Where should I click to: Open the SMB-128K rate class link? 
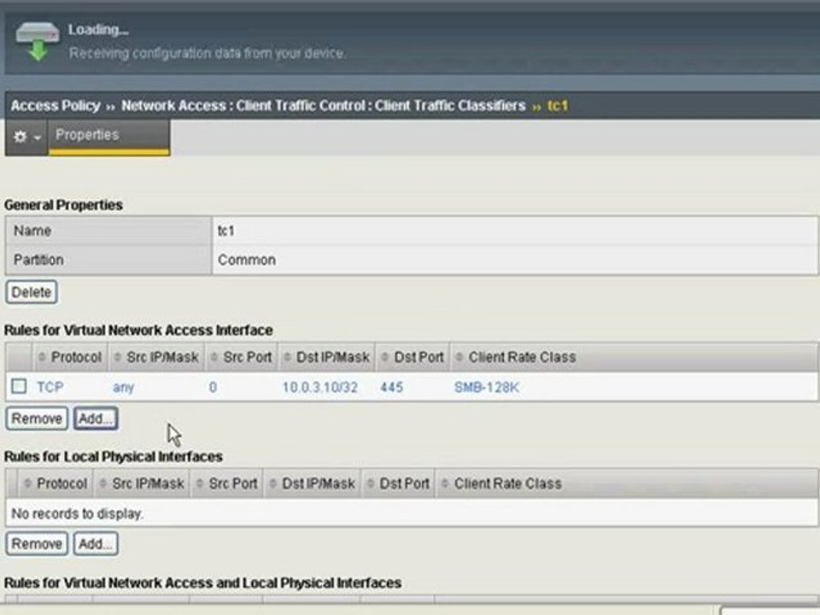tap(486, 388)
